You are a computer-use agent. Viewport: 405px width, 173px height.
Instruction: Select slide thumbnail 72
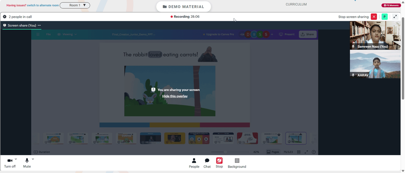tap(223, 139)
